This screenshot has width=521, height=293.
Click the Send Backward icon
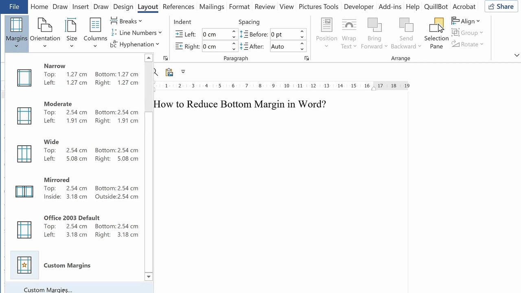[406, 25]
